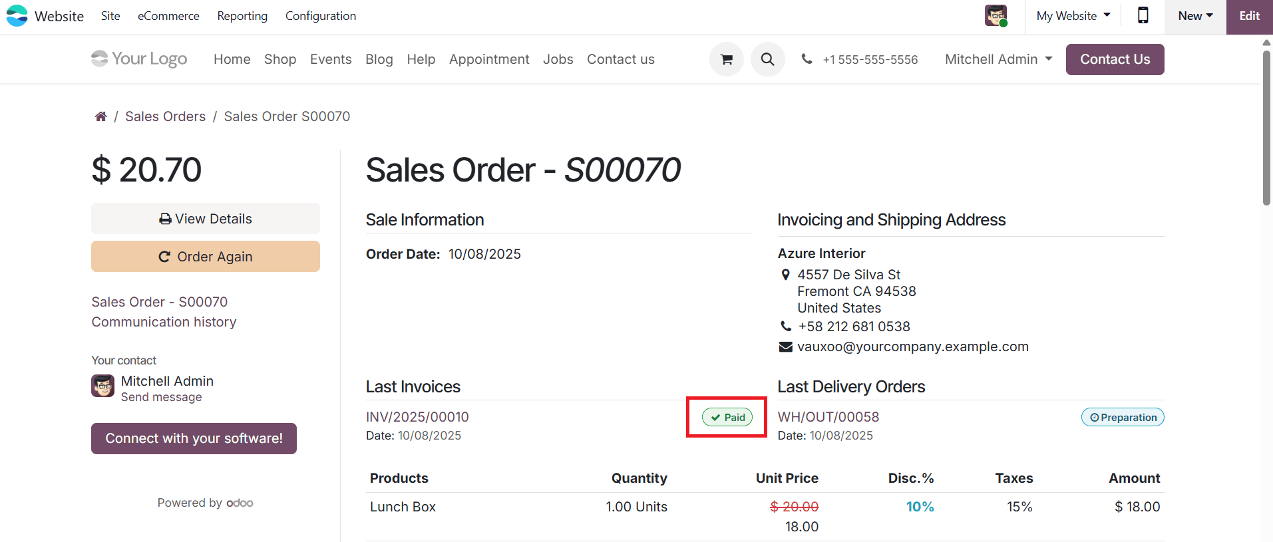Click the Edit button
Screen dimensions: 1273x542
point(1249,16)
